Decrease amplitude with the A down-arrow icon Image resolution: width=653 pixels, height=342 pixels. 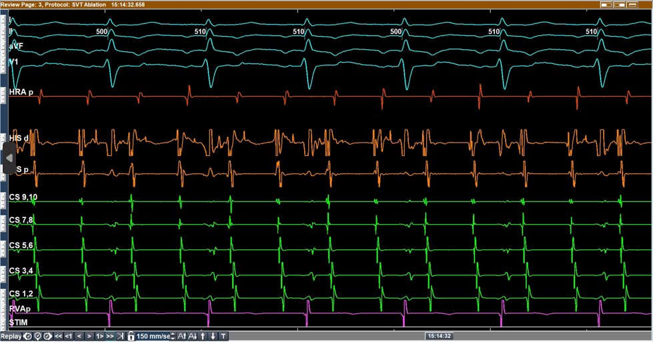(x=192, y=336)
